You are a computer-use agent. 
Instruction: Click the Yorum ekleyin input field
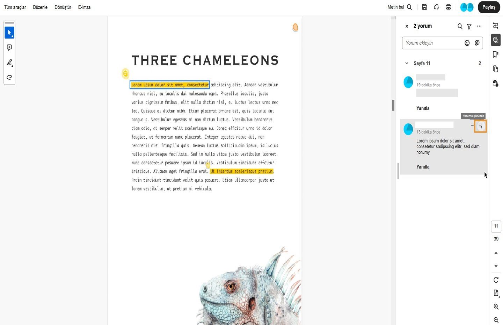(x=433, y=43)
